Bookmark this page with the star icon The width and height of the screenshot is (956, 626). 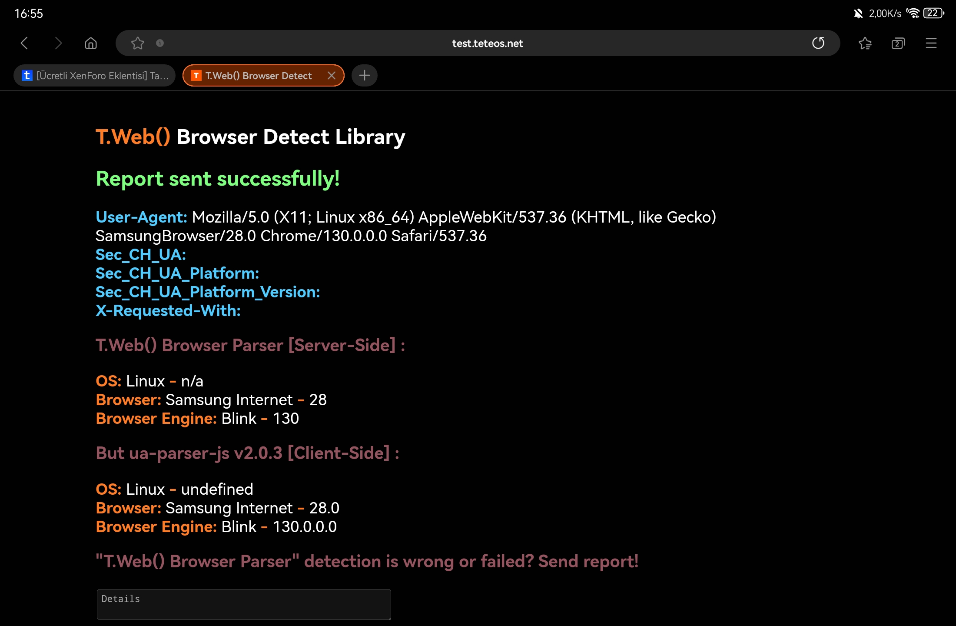click(x=138, y=43)
